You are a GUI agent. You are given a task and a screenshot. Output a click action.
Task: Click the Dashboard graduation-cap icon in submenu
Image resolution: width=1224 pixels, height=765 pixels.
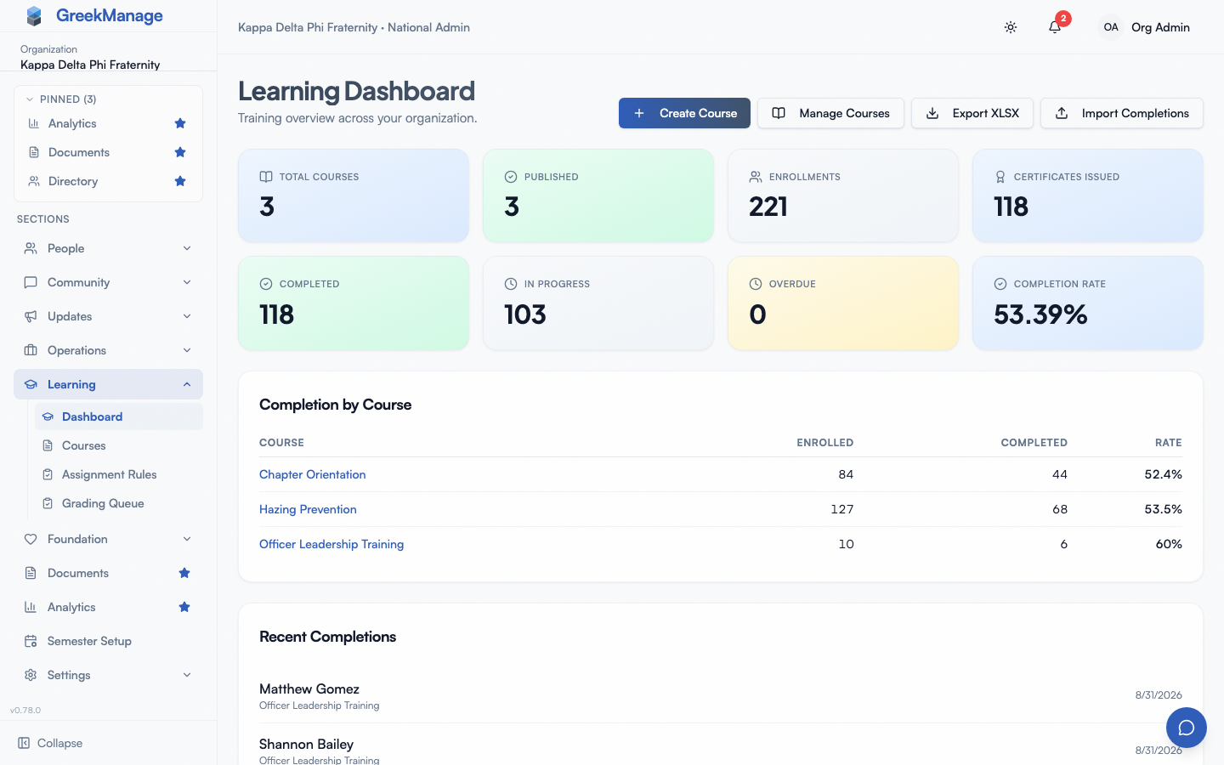pyautogui.click(x=48, y=416)
